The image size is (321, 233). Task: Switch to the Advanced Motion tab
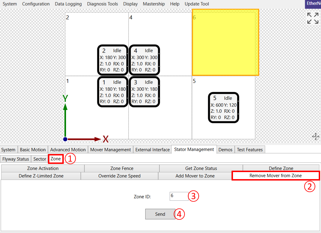pyautogui.click(x=68, y=150)
